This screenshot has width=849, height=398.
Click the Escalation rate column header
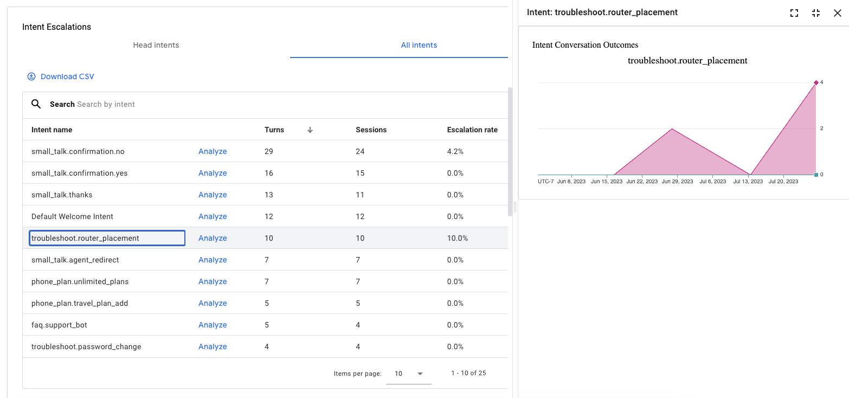coord(472,130)
